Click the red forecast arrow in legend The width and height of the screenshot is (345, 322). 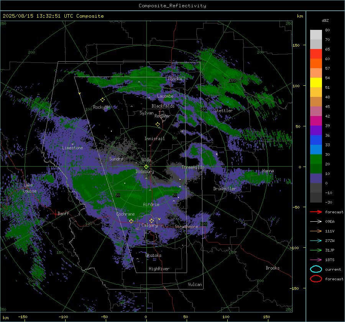click(x=316, y=212)
